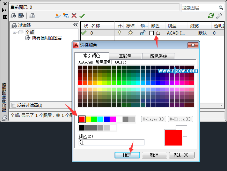Click the white color box of layer 0

(152, 33)
